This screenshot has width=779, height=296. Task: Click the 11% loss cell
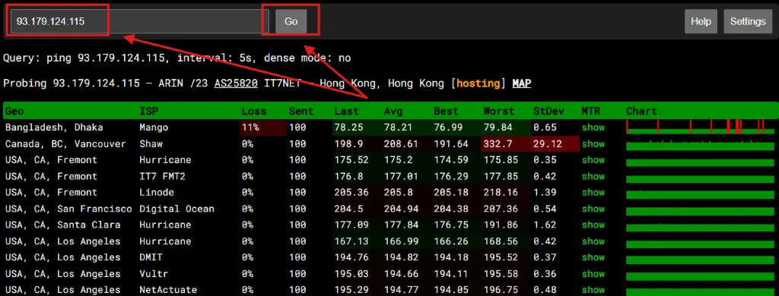(262, 128)
